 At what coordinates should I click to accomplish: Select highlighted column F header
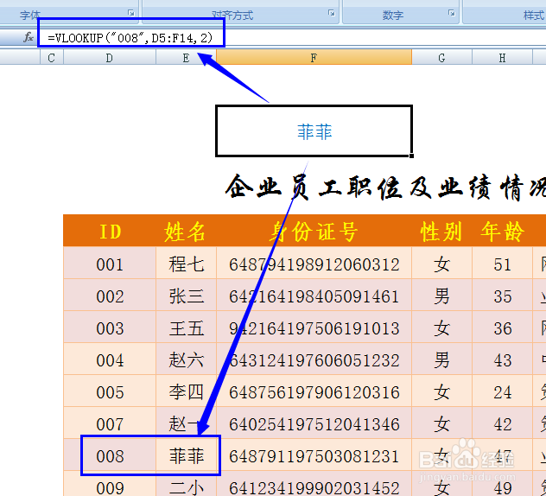(314, 58)
